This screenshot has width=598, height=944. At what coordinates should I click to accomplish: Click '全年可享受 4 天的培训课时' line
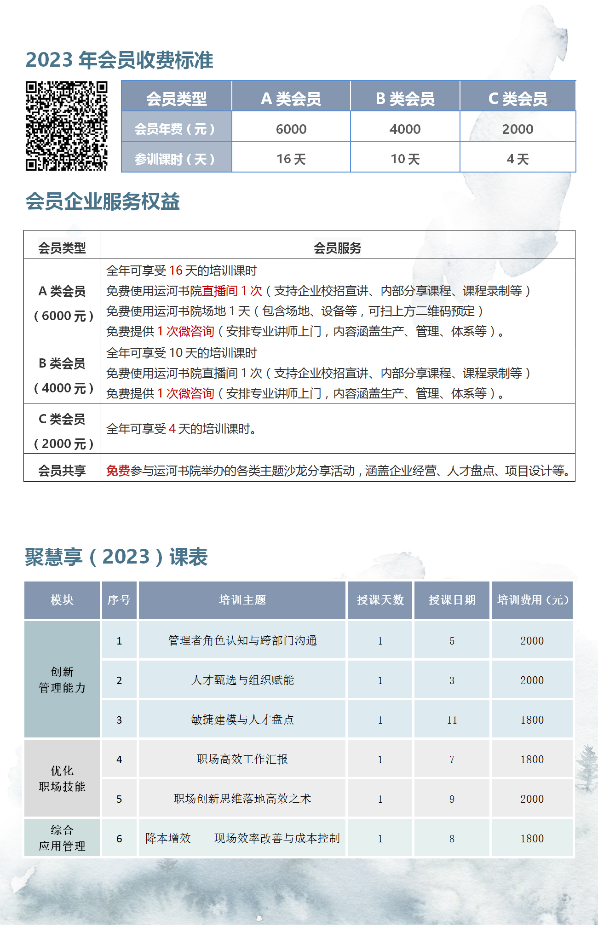pos(182,429)
